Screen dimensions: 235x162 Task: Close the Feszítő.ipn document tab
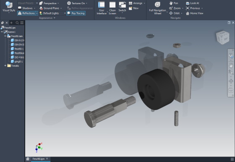(47, 159)
